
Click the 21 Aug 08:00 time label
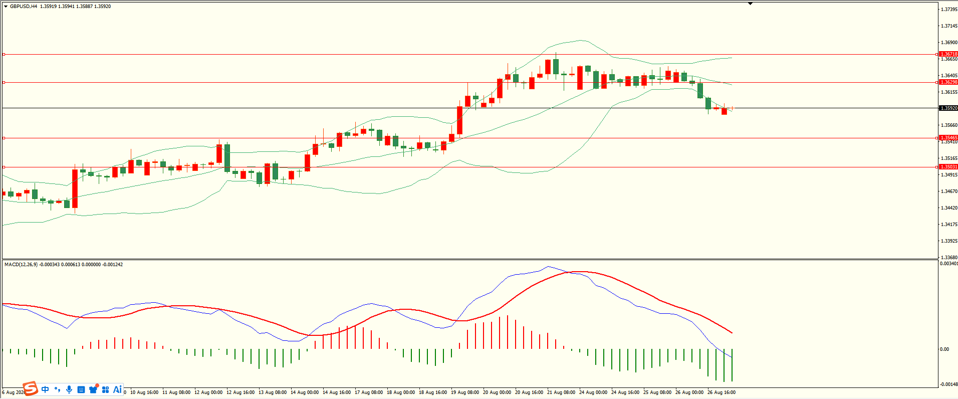(x=561, y=392)
